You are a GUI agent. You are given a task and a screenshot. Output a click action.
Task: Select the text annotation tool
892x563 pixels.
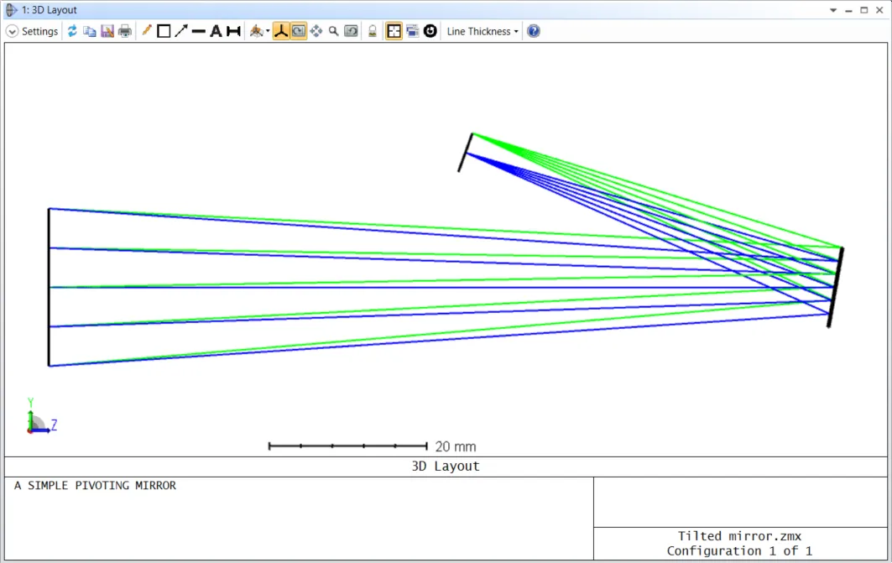[x=216, y=31]
